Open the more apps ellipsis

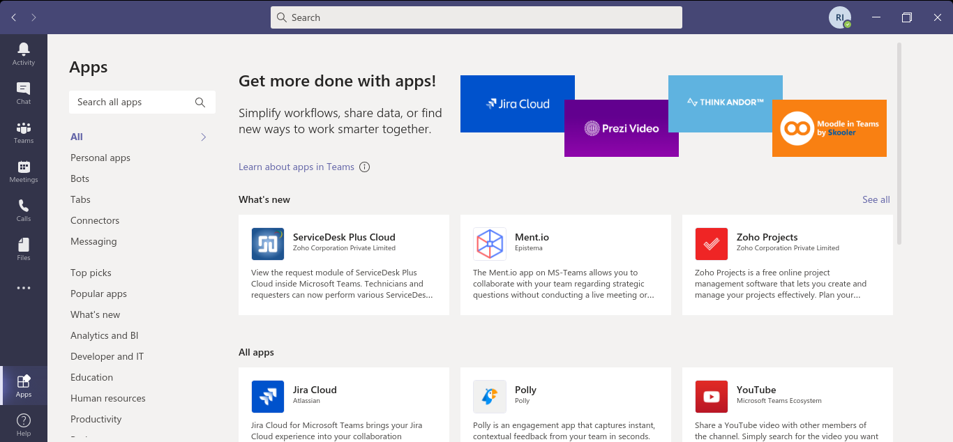click(23, 288)
